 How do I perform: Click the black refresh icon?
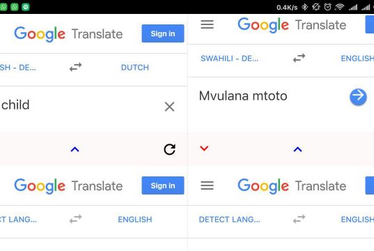coord(169,149)
